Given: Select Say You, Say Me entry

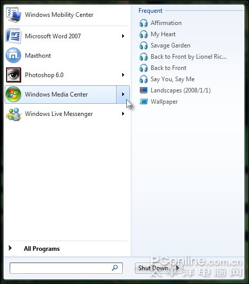Looking at the screenshot, I should [x=173, y=79].
